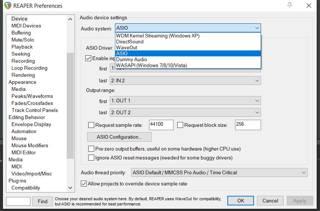Close the REAPER Preferences window

pyautogui.click(x=309, y=6)
